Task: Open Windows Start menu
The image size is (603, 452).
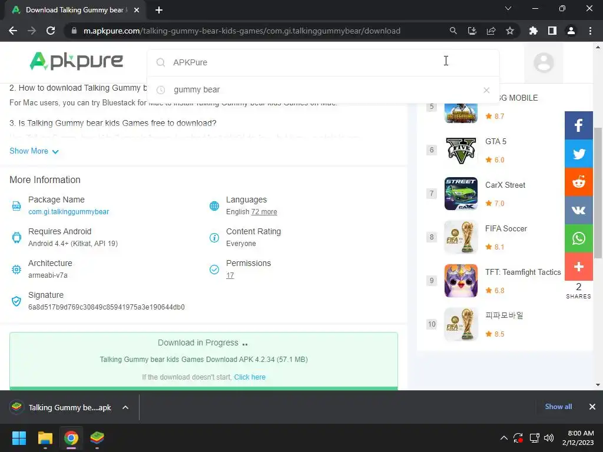Action: 19,438
